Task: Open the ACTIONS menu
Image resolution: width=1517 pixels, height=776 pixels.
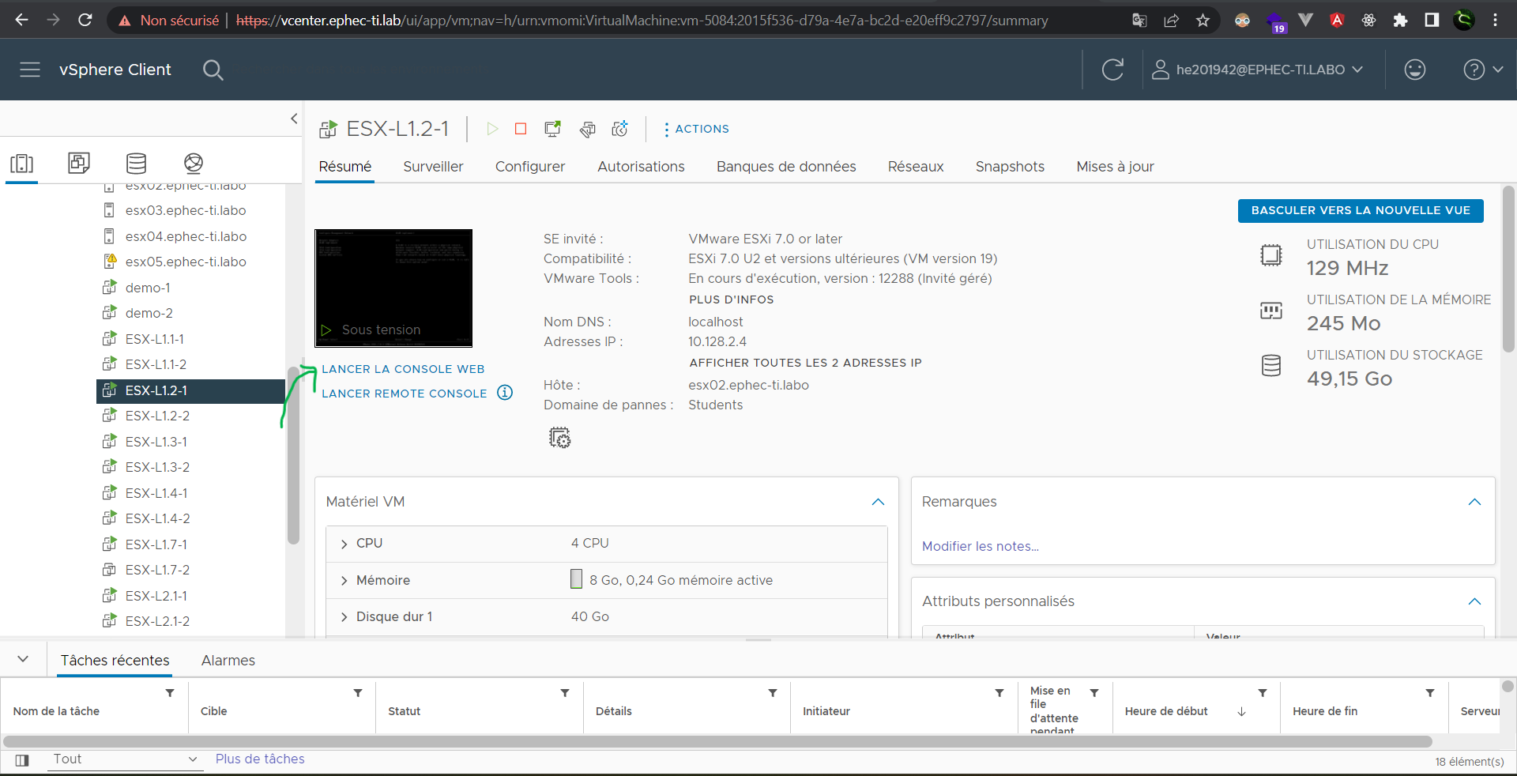Action: click(696, 129)
